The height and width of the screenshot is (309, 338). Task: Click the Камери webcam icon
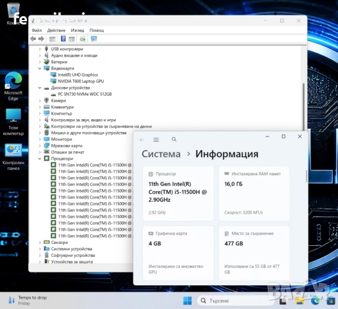(x=46, y=100)
